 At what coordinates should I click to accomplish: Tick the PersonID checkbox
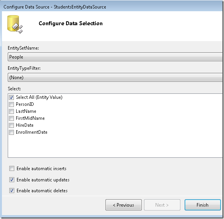click(12, 104)
